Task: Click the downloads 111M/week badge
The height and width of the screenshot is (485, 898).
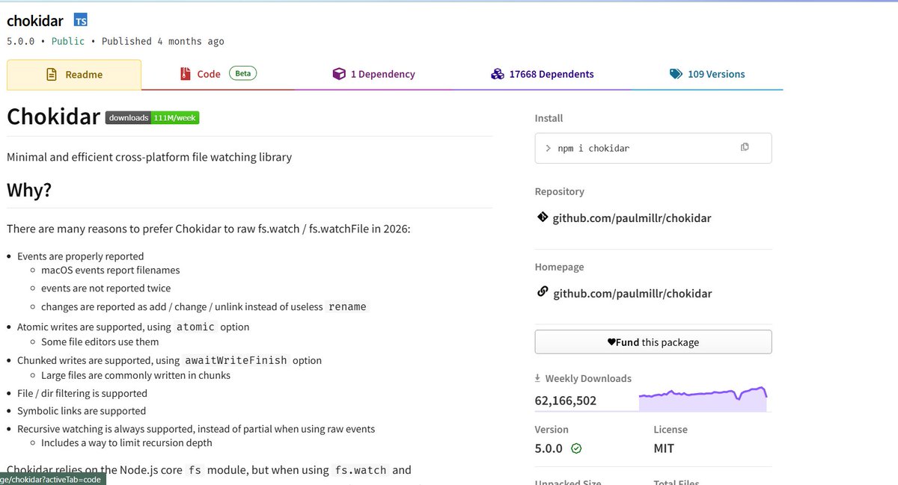Action: (152, 117)
